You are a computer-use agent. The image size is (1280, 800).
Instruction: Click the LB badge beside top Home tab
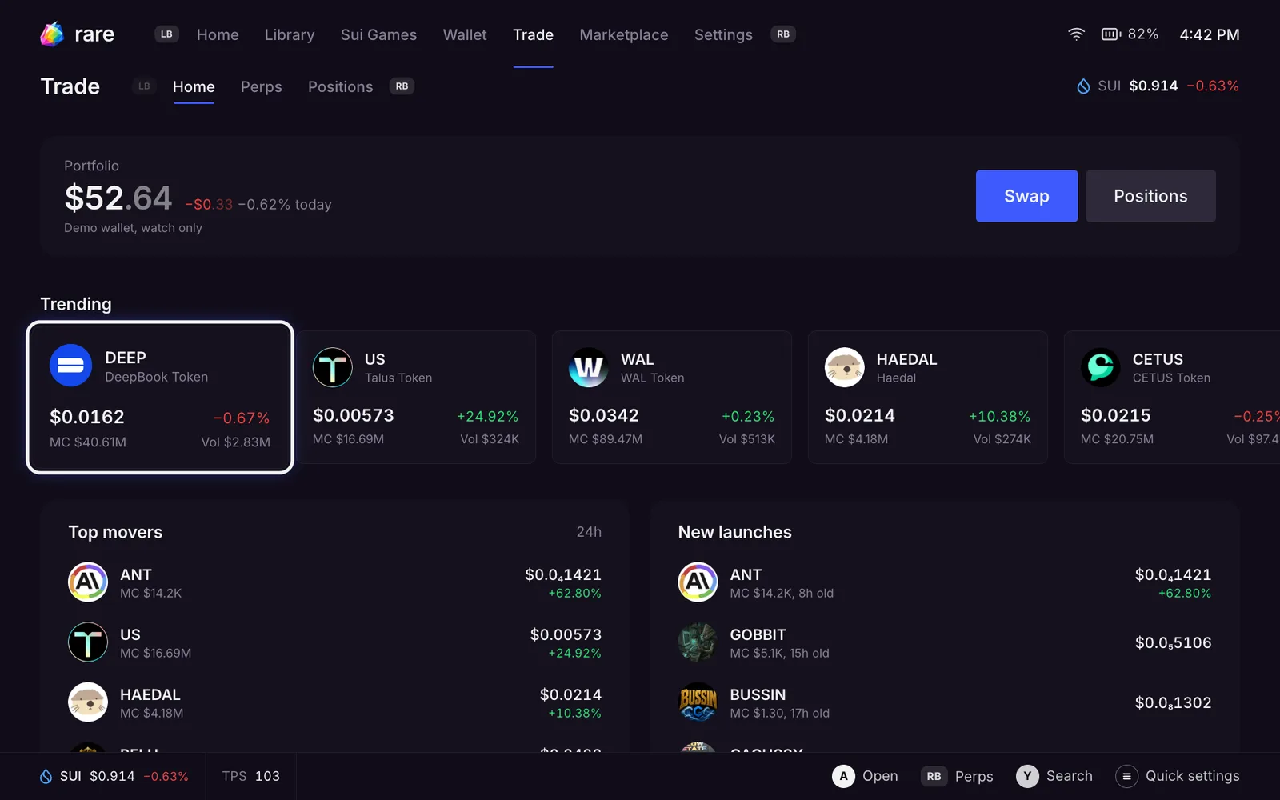click(166, 34)
